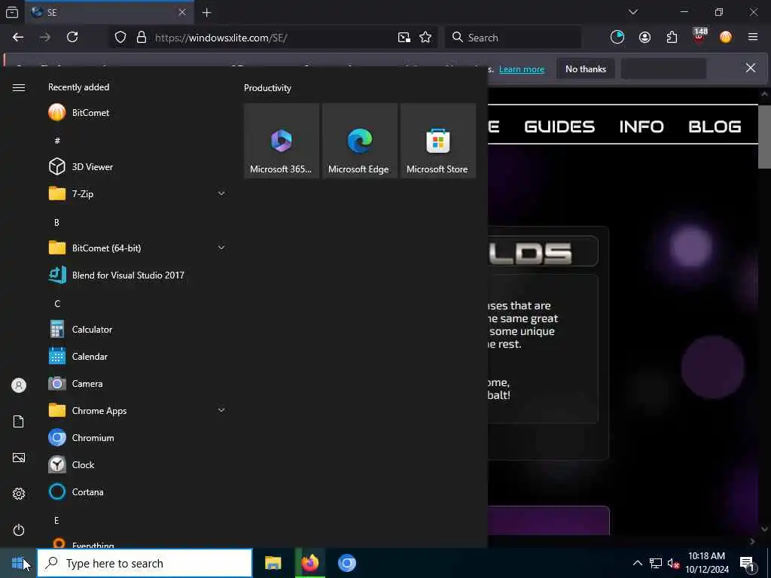Screen dimensions: 771x578
Task: Open Settings gear in Start menu
Action: [19, 494]
